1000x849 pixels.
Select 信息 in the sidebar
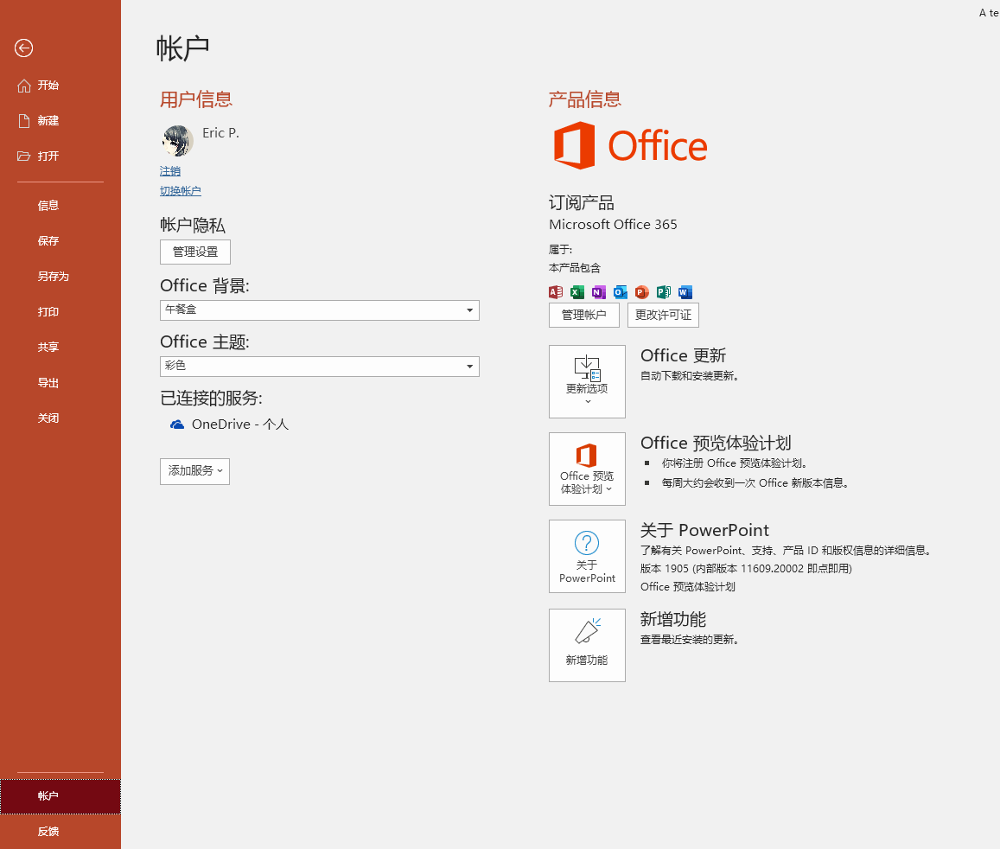click(x=60, y=206)
